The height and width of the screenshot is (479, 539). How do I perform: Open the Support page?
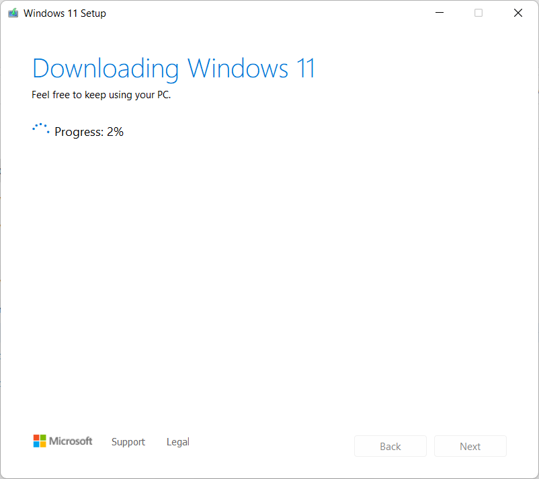128,442
